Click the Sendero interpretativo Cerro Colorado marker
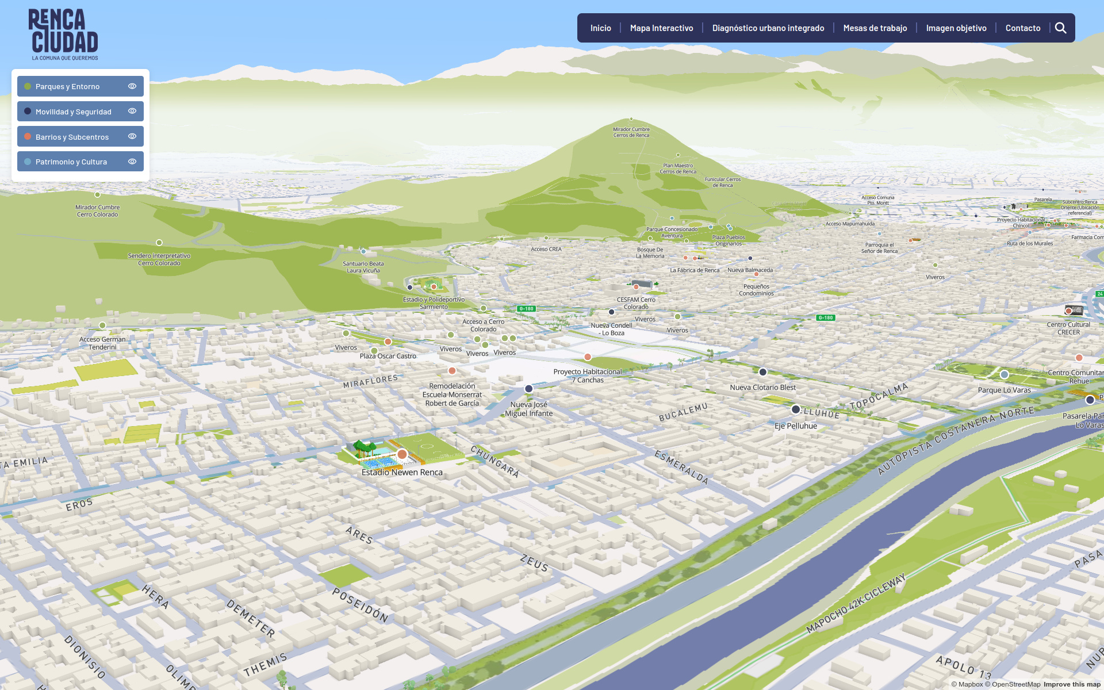1104x690 pixels. pos(159,243)
